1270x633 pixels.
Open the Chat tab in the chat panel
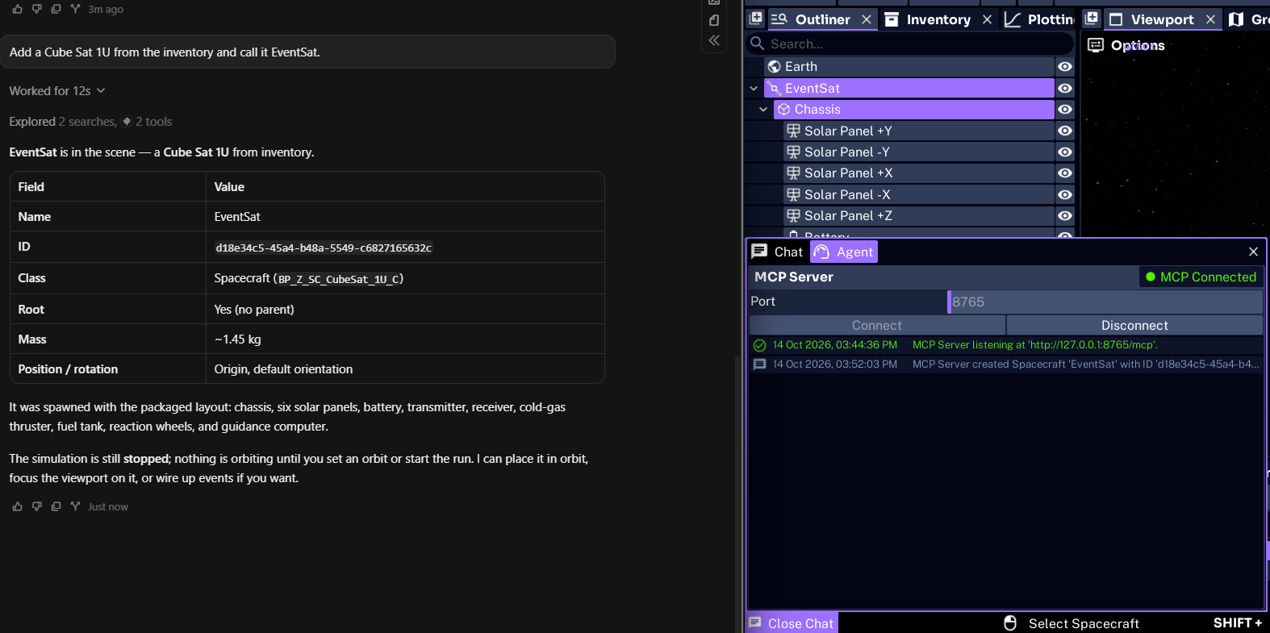coord(778,252)
